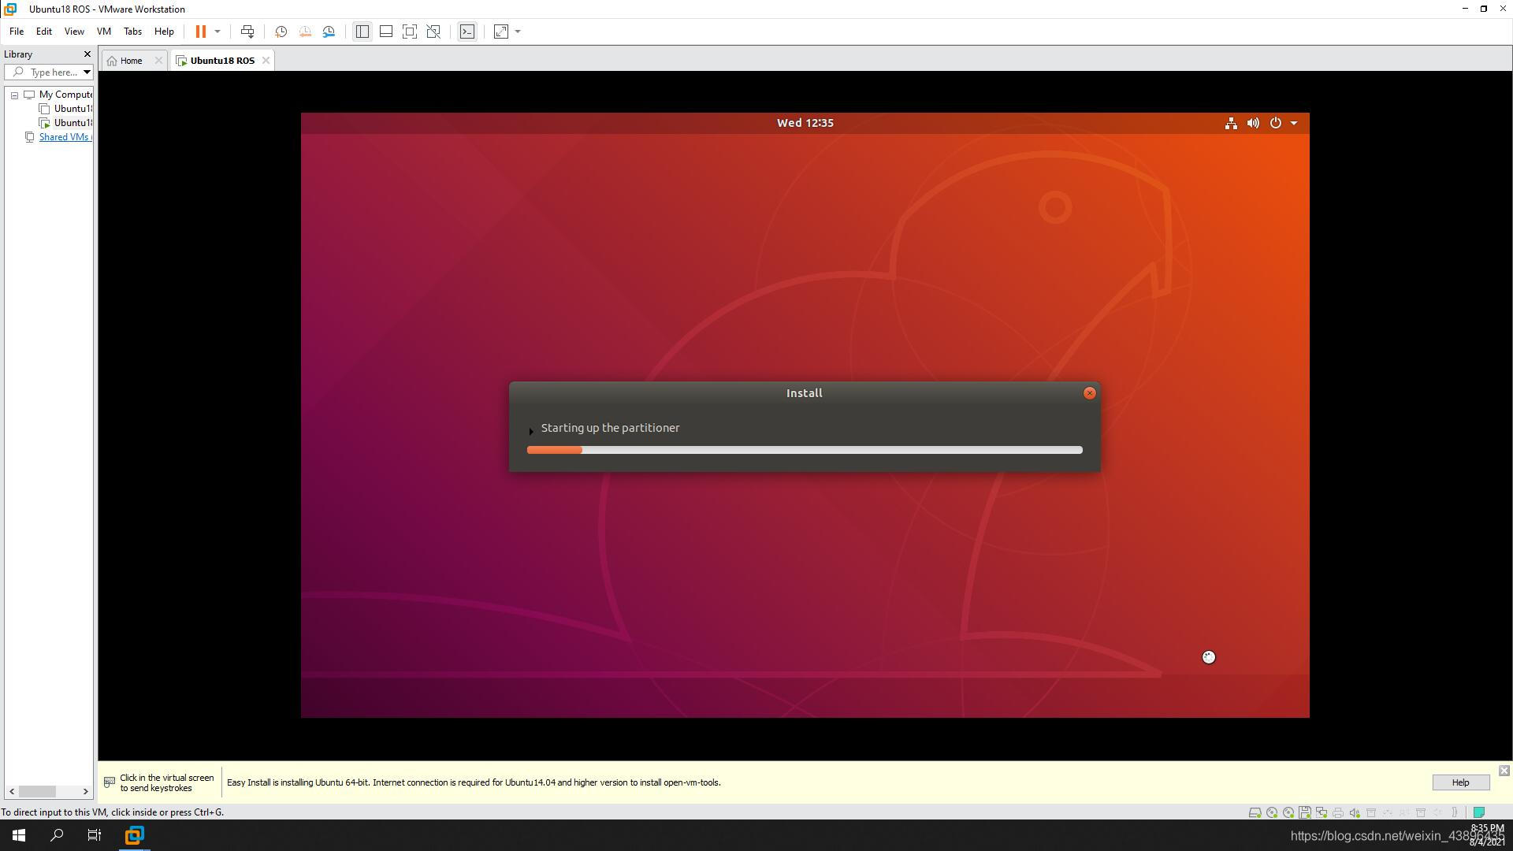1513x851 pixels.
Task: Click the Ubuntu power icon
Action: tap(1275, 123)
